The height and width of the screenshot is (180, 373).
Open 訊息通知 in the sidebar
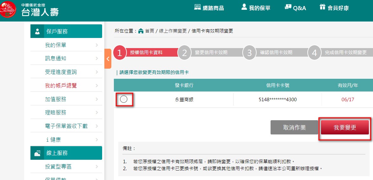tap(56, 59)
